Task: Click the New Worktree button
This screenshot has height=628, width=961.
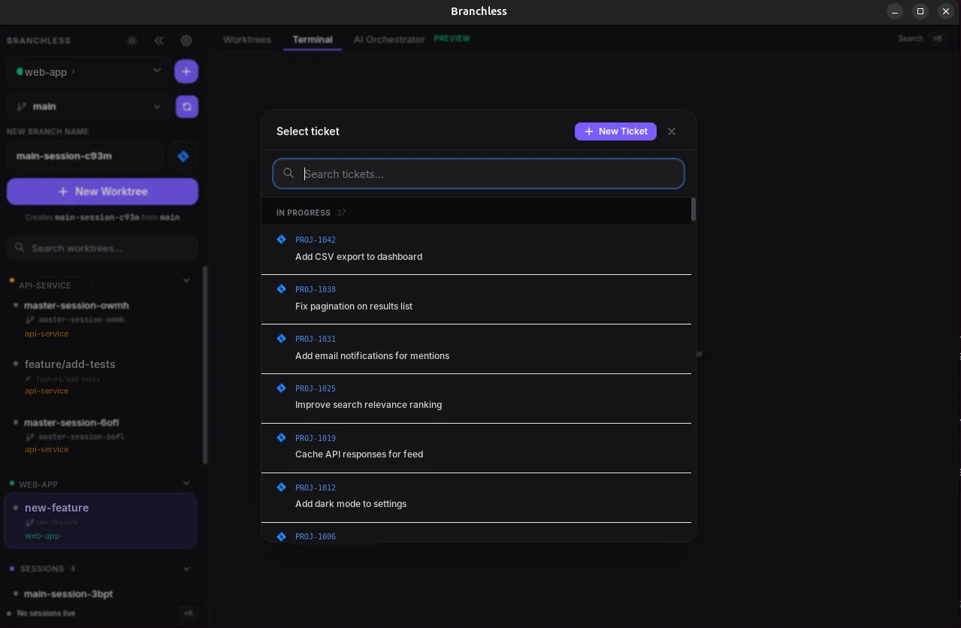Action: click(103, 192)
